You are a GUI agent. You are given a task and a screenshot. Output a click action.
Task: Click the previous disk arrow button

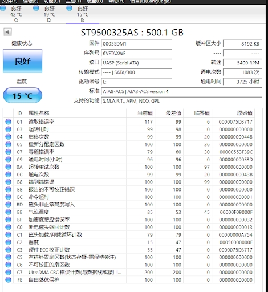[7, 32]
